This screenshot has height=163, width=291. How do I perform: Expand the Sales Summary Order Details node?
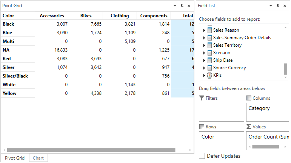(x=204, y=38)
